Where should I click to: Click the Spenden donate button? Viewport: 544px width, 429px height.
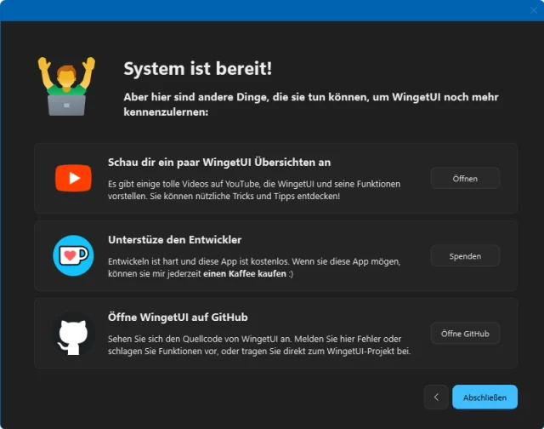(x=465, y=256)
